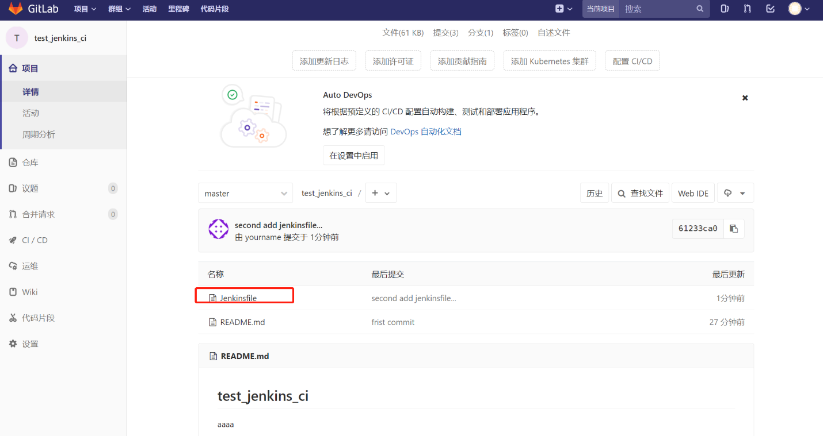
Task: Click the 在设置中启用 button
Action: (x=354, y=156)
